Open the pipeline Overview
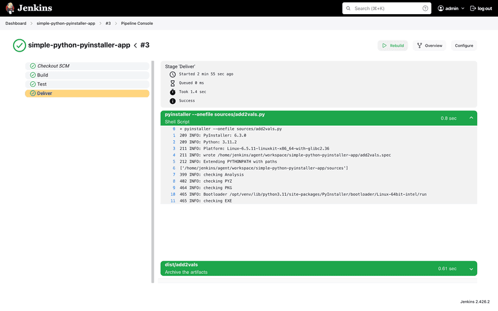 pos(429,46)
